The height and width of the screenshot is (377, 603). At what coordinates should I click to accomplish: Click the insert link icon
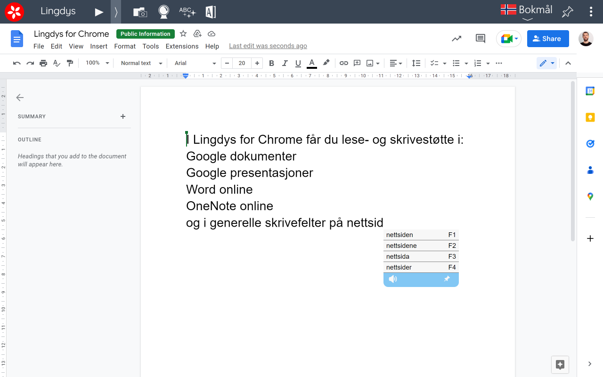click(x=343, y=63)
